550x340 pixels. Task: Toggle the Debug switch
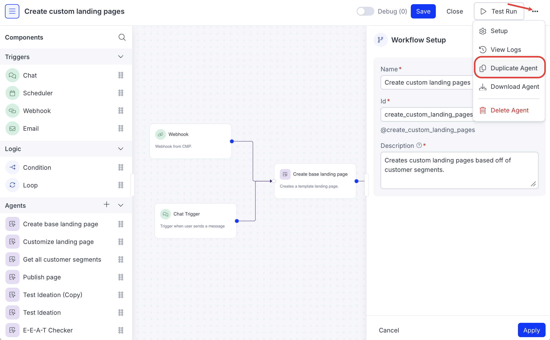(365, 11)
